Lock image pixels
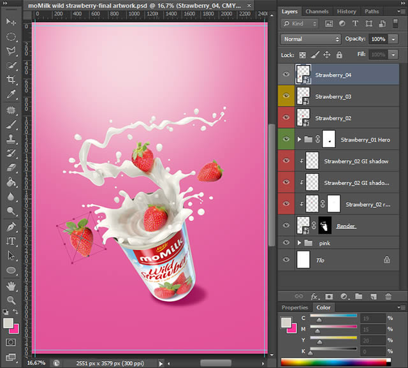 (x=315, y=55)
